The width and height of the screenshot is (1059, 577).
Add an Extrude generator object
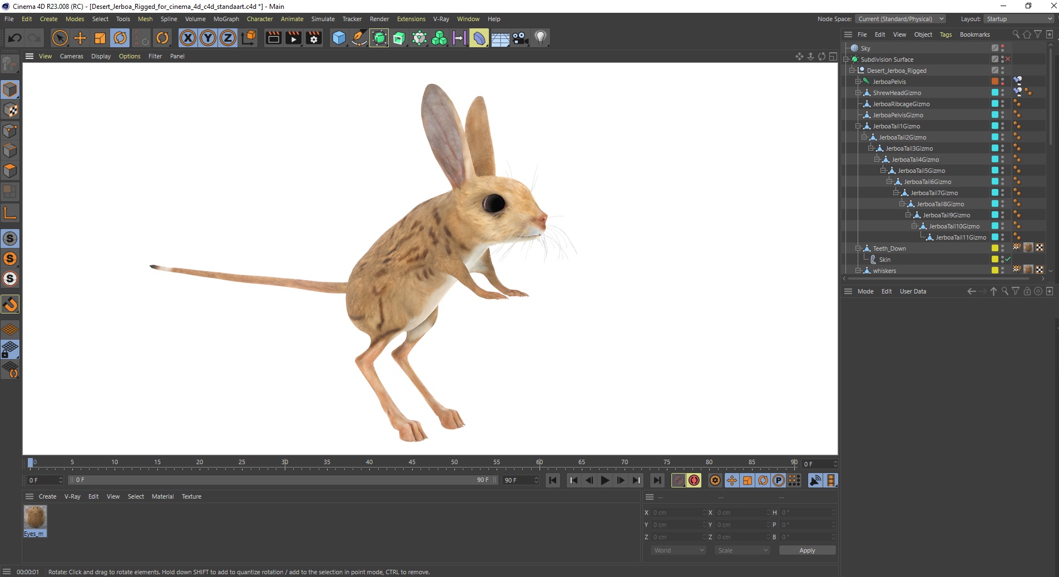399,38
